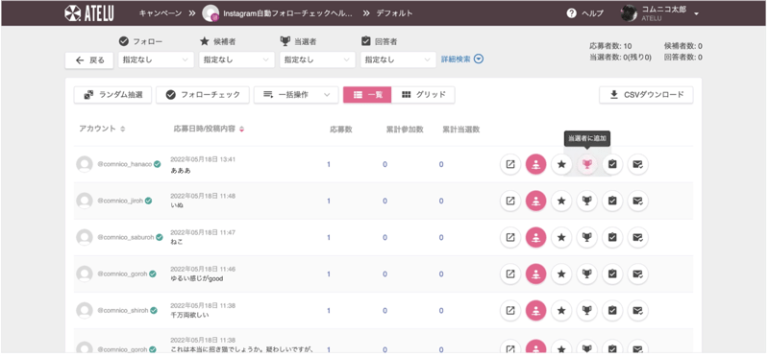Open @comnico_saburoh account
The image size is (769, 357).
coord(126,237)
